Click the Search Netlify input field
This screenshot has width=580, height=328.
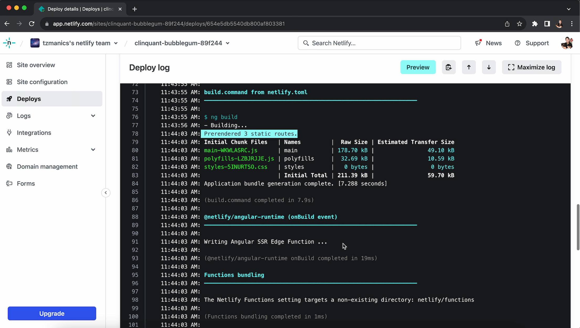pyautogui.click(x=379, y=43)
